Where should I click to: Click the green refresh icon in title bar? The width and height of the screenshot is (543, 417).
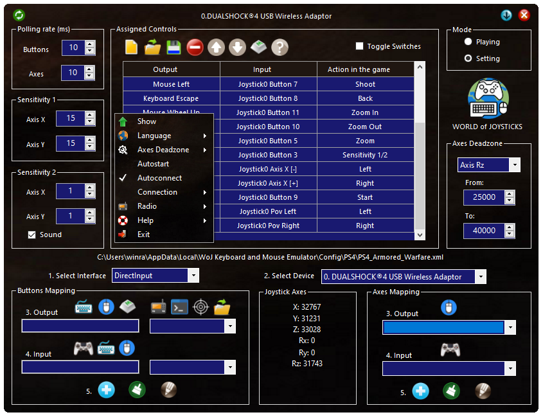point(19,15)
